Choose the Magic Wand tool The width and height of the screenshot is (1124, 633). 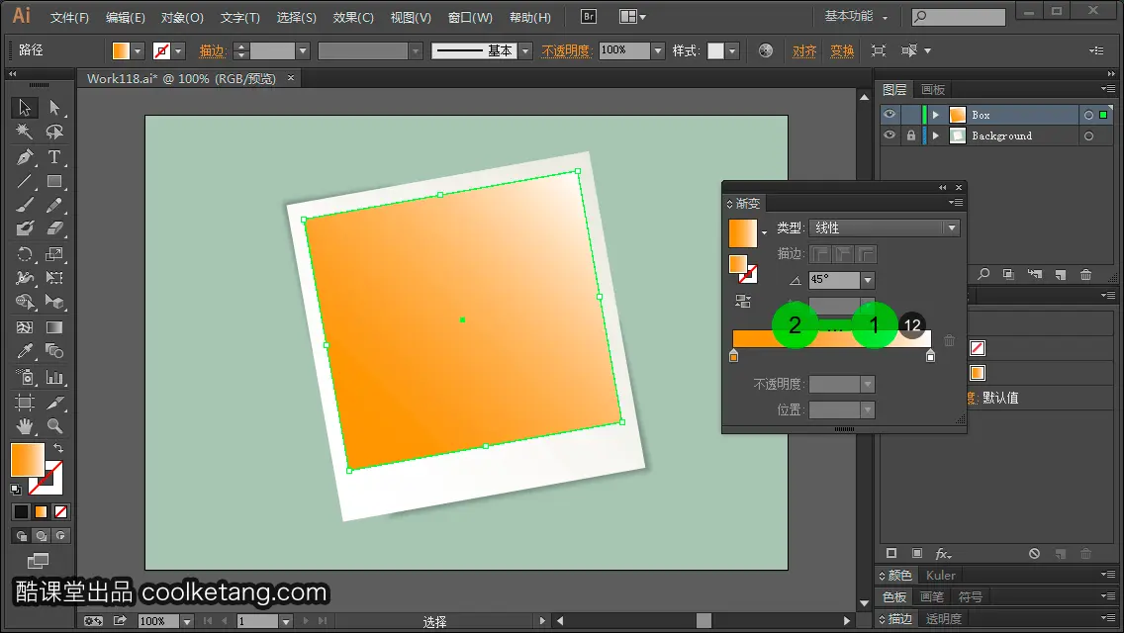(25, 132)
